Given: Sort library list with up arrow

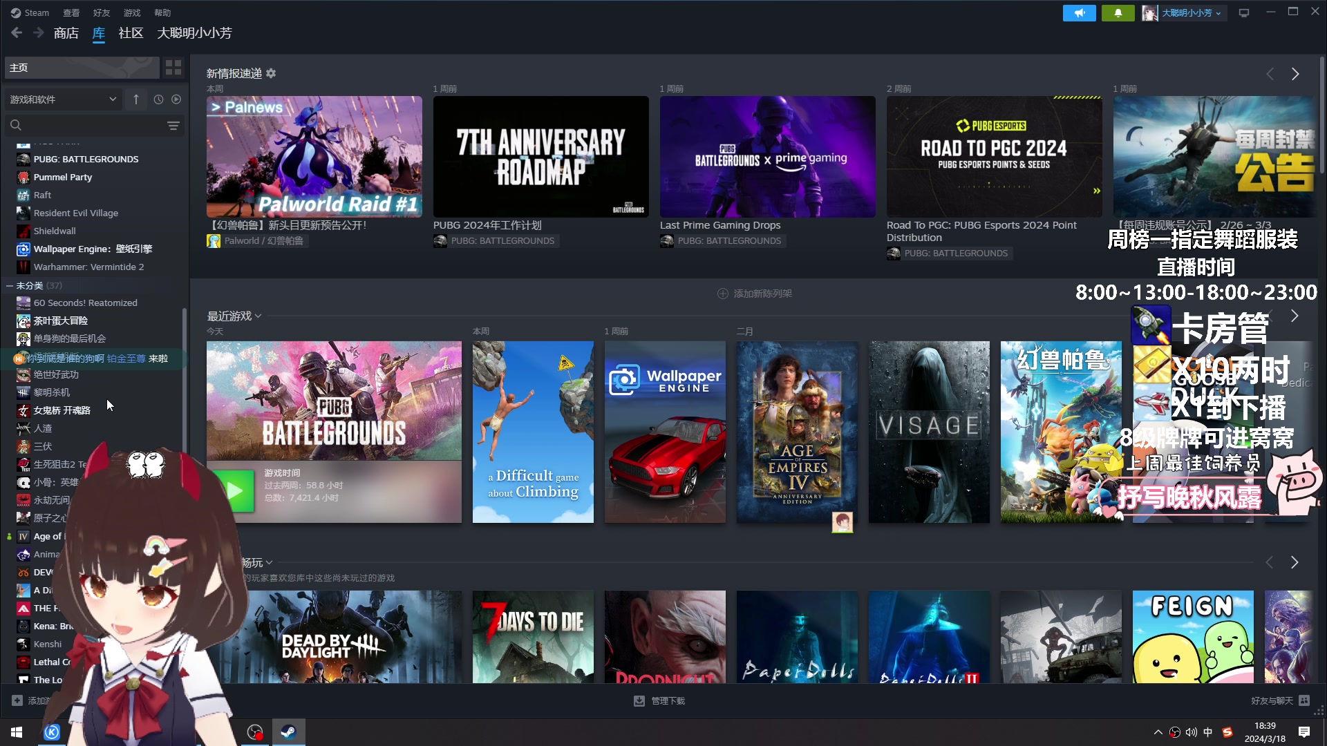Looking at the screenshot, I should [136, 99].
